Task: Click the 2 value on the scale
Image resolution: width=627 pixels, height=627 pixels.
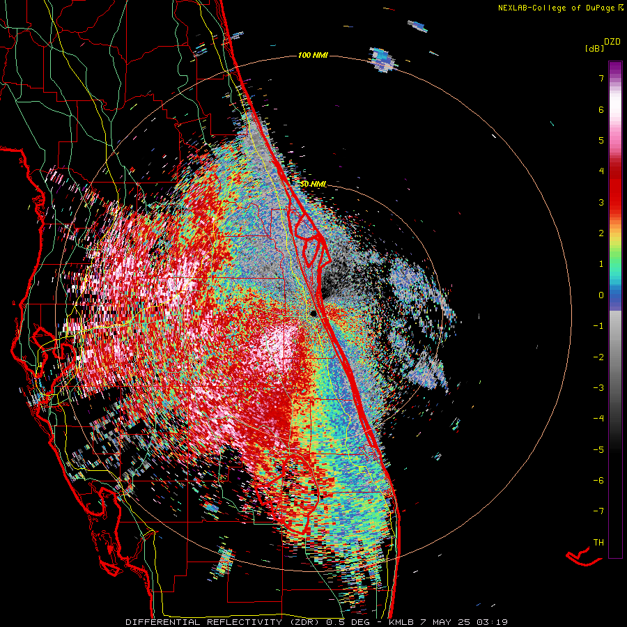Action: click(601, 233)
